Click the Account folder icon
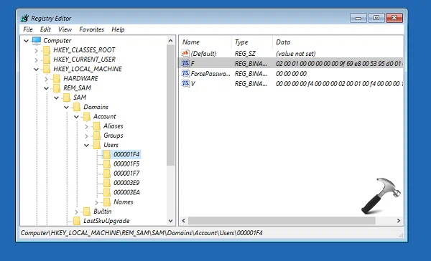Viewport: 431px width, 261px height. (87, 116)
